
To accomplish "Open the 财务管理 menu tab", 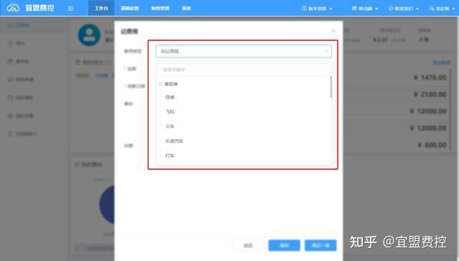I will coord(160,8).
